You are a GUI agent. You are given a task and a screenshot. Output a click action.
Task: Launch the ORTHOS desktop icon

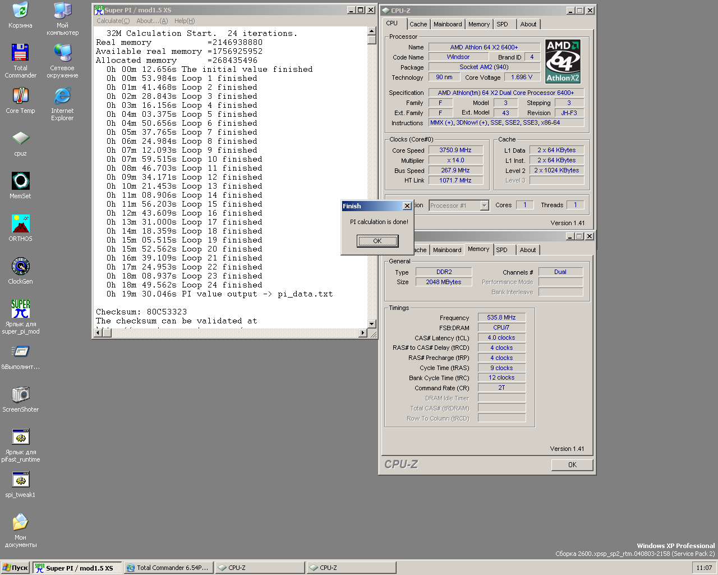coord(20,228)
